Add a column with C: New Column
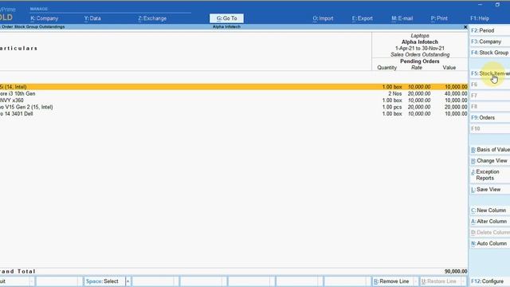The image size is (510, 287). 489,210
